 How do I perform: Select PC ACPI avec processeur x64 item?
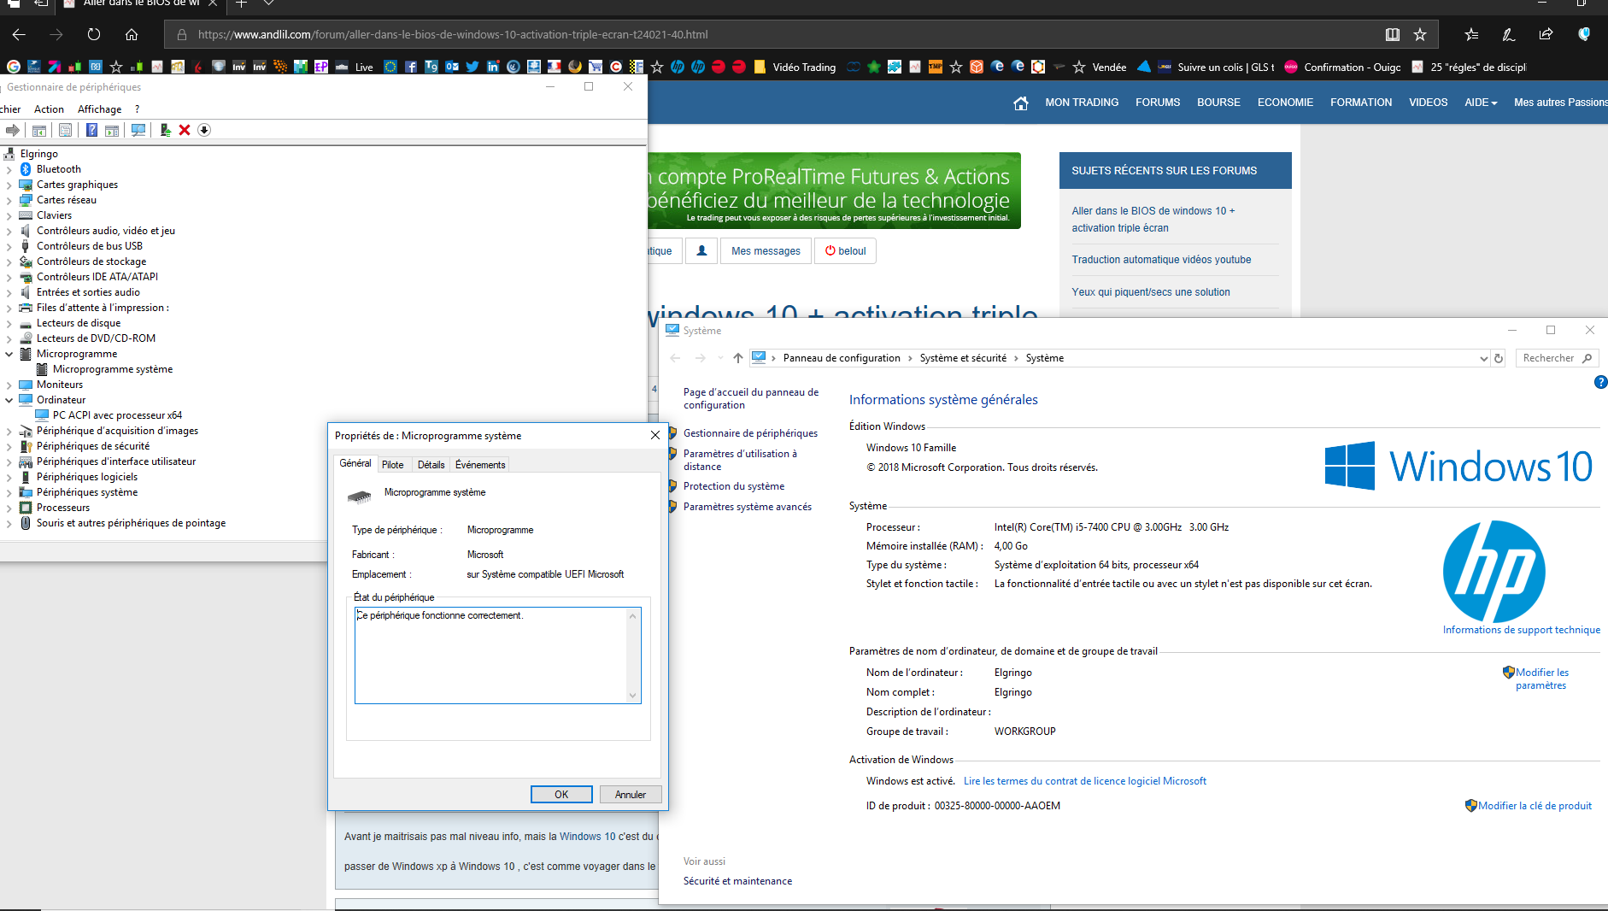(x=117, y=415)
